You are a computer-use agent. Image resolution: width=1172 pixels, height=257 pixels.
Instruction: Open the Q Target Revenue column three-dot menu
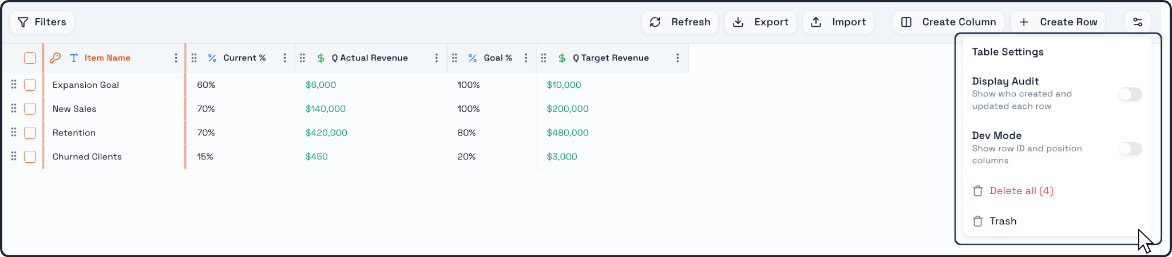pos(678,58)
